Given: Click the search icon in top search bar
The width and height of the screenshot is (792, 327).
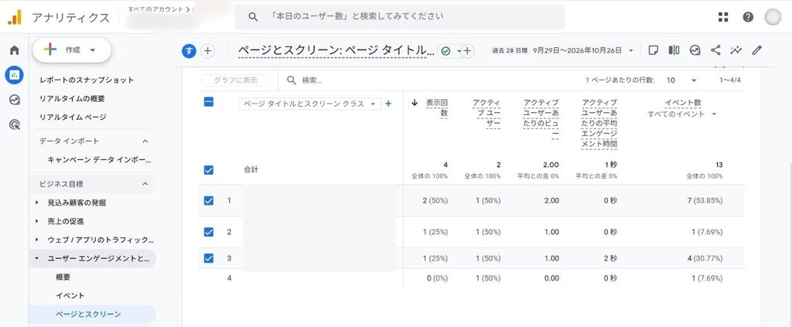Looking at the screenshot, I should 254,17.
